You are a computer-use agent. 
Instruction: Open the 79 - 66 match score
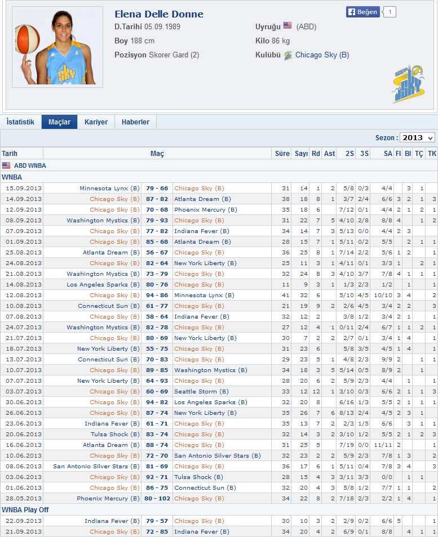(x=157, y=189)
